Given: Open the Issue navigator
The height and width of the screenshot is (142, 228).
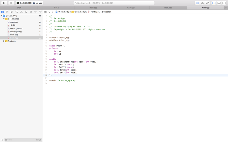Looking at the screenshot, I should (21, 12).
